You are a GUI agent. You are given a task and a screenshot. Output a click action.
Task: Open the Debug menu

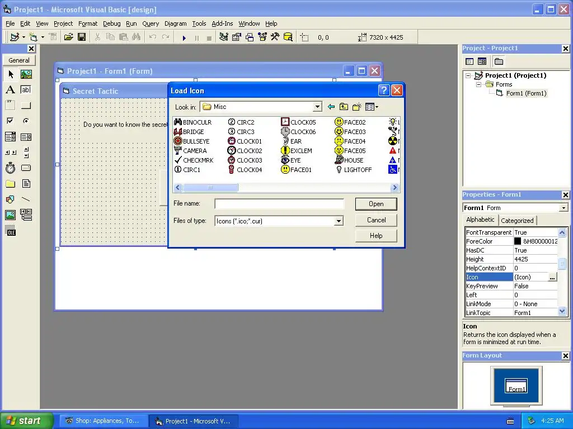111,23
